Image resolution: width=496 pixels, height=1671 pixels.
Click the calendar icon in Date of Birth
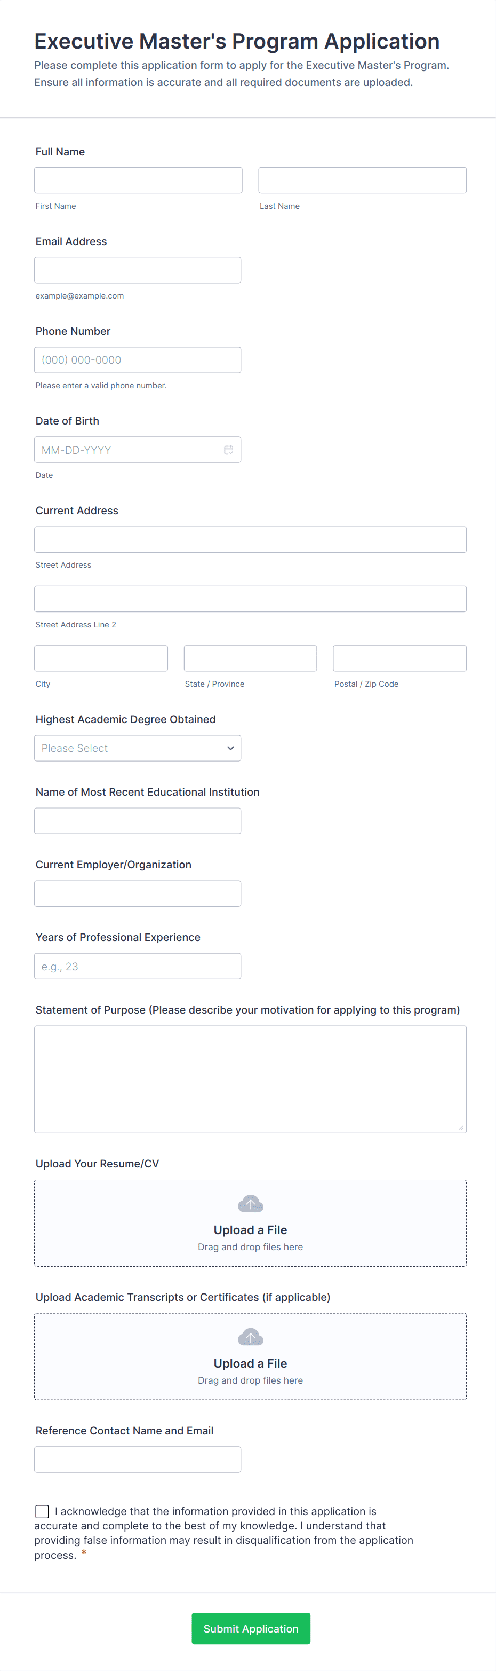pyautogui.click(x=229, y=450)
